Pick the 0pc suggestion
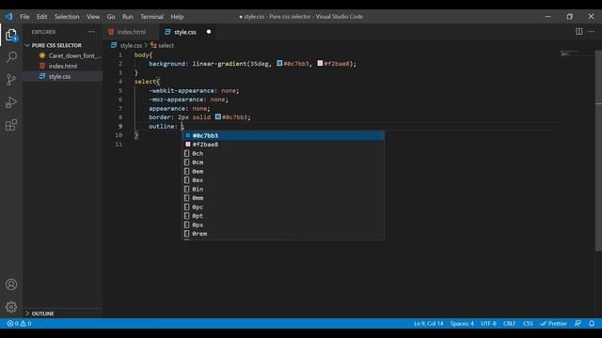This screenshot has height=338, width=602. 283,207
